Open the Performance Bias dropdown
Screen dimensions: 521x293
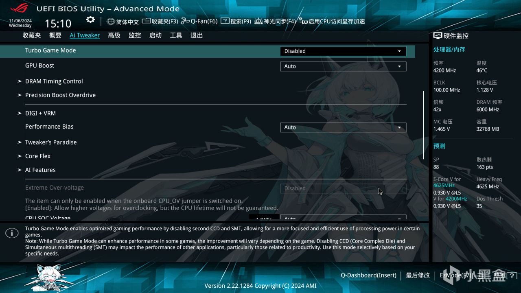[x=343, y=127]
